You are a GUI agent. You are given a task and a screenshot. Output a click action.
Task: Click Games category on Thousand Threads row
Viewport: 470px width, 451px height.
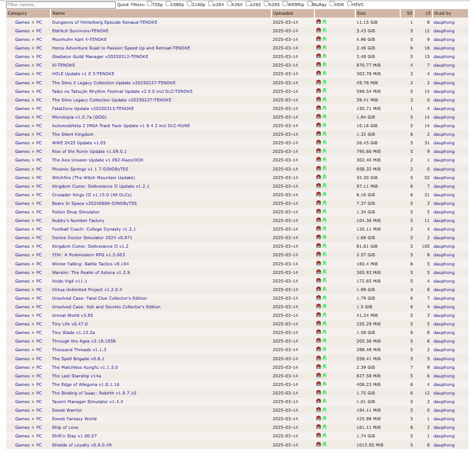(x=22, y=350)
